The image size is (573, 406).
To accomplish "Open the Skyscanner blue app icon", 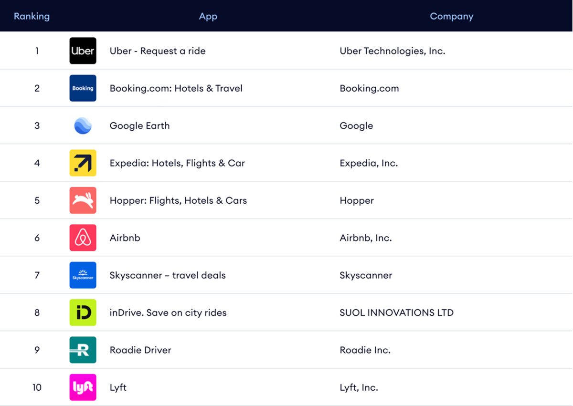I will 83,275.
